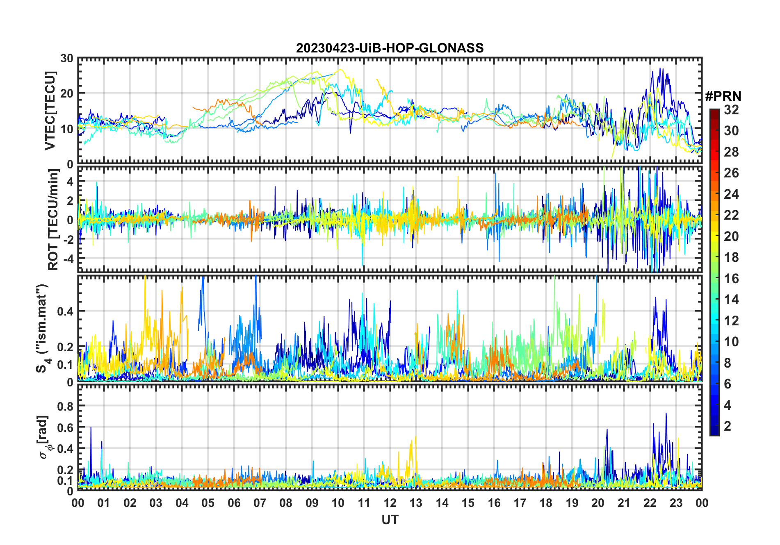Select colorbar tick label 32

tap(731, 110)
